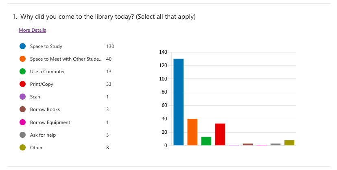
Task: Select the olive Other legend dot
Action: point(22,148)
